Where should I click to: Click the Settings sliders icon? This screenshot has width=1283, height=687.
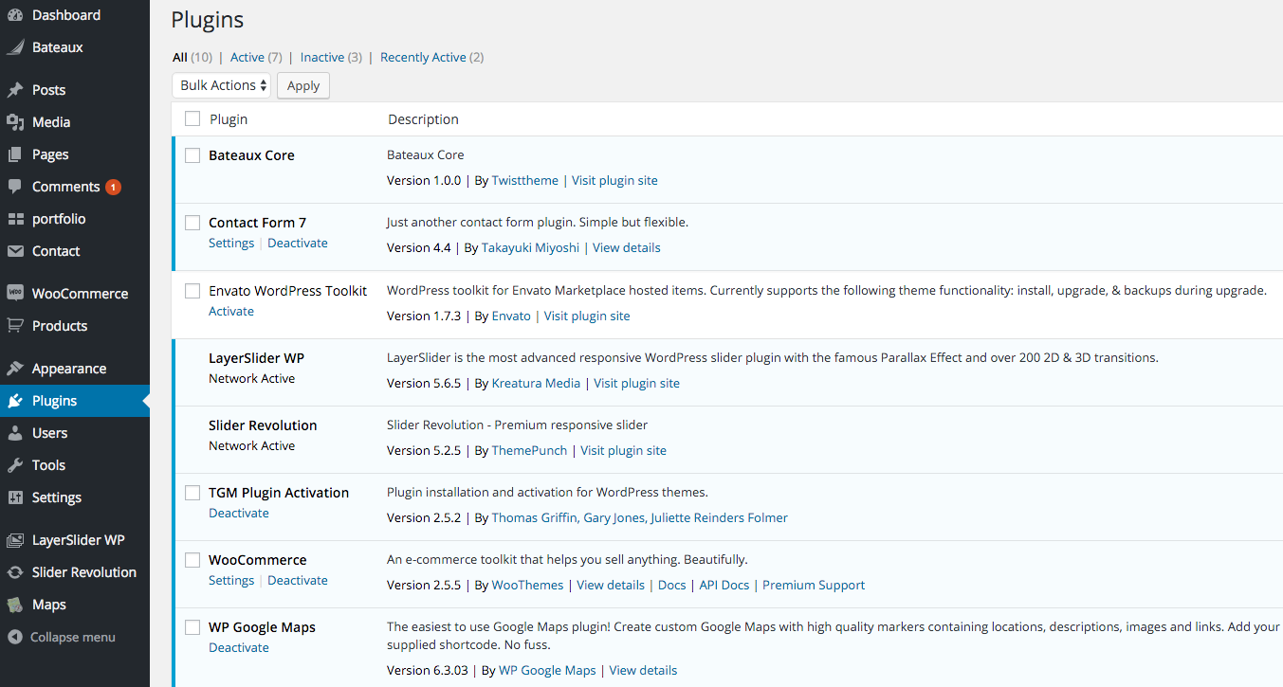[x=15, y=497]
